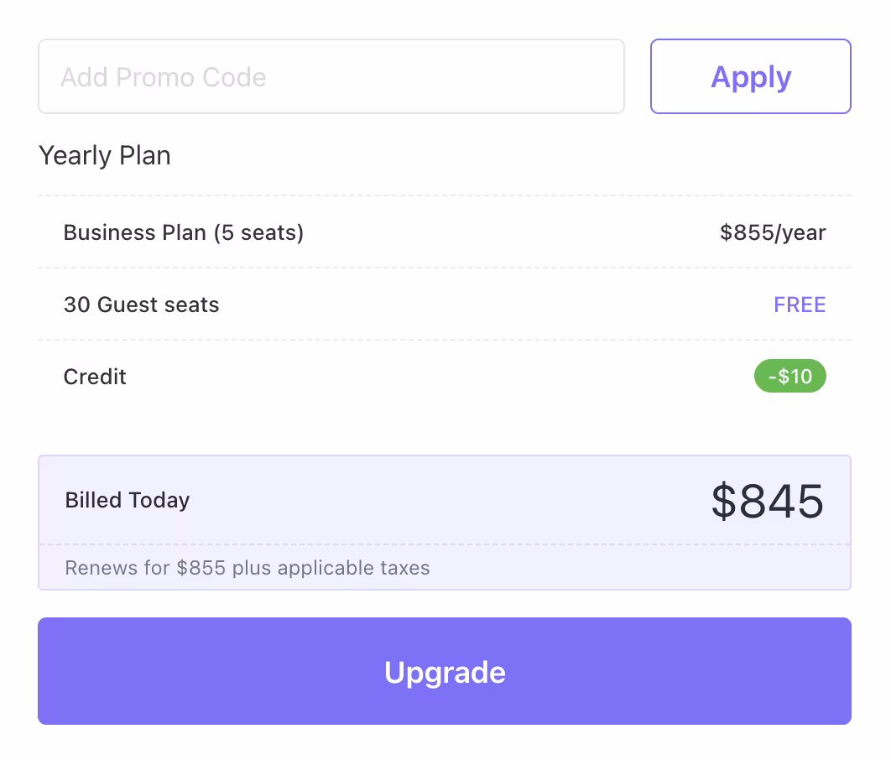Click the large total billed today figure

coord(767,501)
